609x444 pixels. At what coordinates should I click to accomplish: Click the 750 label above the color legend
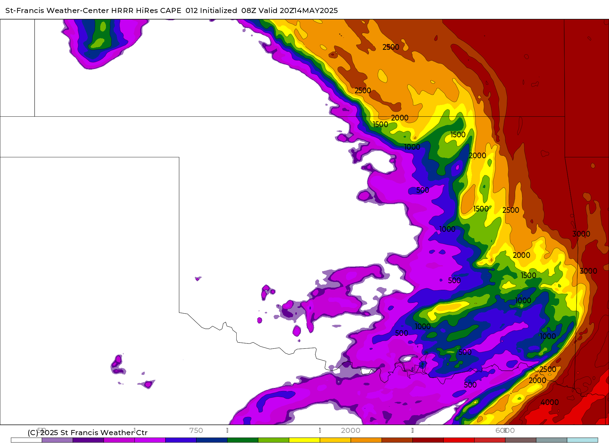tap(196, 430)
